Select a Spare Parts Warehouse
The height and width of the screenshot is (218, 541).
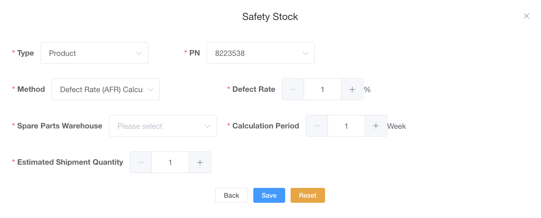(159, 126)
